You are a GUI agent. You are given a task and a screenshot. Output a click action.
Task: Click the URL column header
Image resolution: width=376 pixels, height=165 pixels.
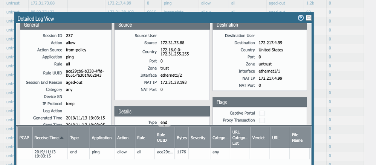(x=275, y=138)
